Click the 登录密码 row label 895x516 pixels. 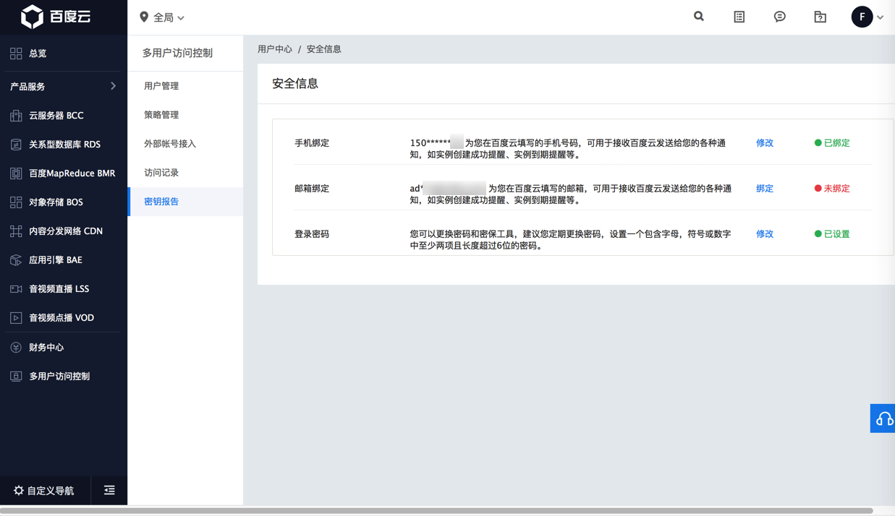point(312,234)
